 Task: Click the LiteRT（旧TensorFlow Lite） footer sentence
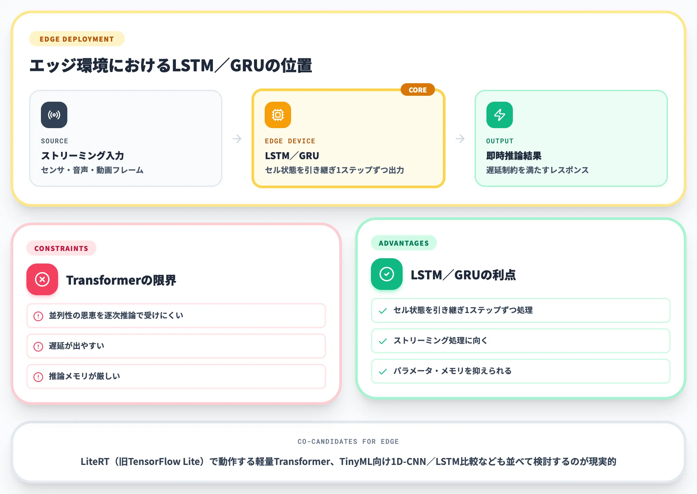point(348,461)
